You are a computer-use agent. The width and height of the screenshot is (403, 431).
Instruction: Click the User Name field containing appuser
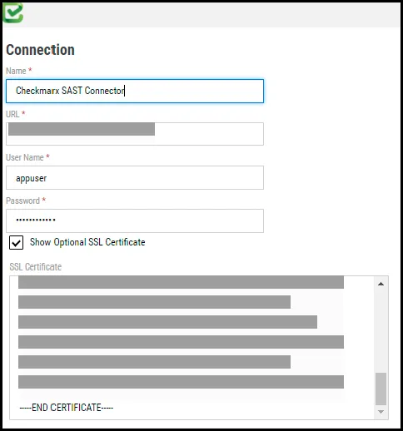[135, 178]
